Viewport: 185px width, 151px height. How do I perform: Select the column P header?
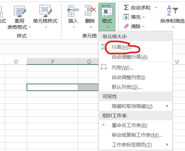coord(52,62)
